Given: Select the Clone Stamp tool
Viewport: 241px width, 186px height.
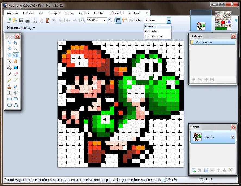Looking at the screenshot, I should [x=10, y=86].
